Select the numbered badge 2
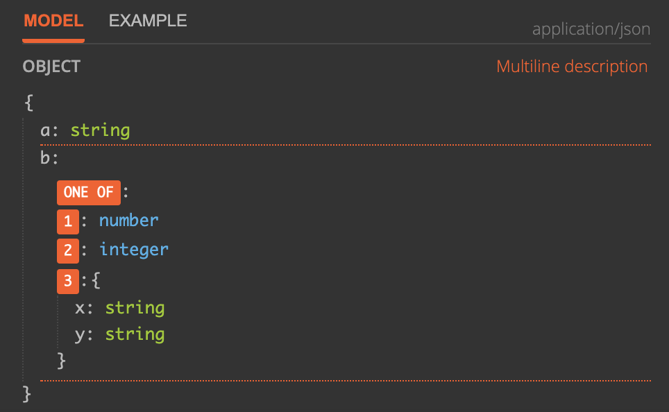The height and width of the screenshot is (412, 669). (x=67, y=250)
